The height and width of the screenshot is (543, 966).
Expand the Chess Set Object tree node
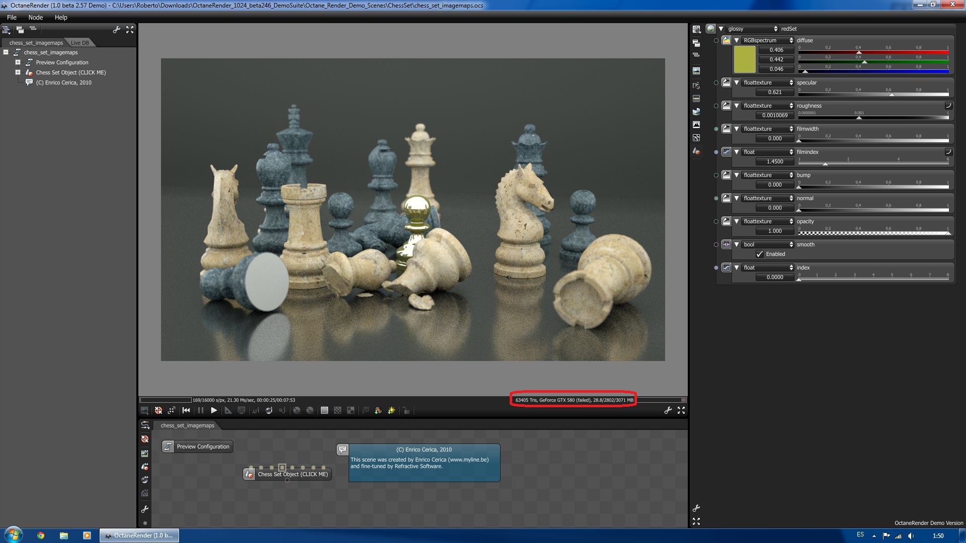pos(18,72)
